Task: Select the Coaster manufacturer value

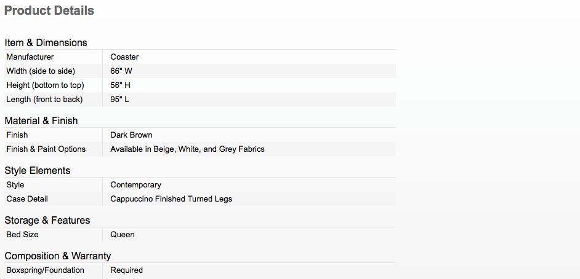Action: (124, 57)
